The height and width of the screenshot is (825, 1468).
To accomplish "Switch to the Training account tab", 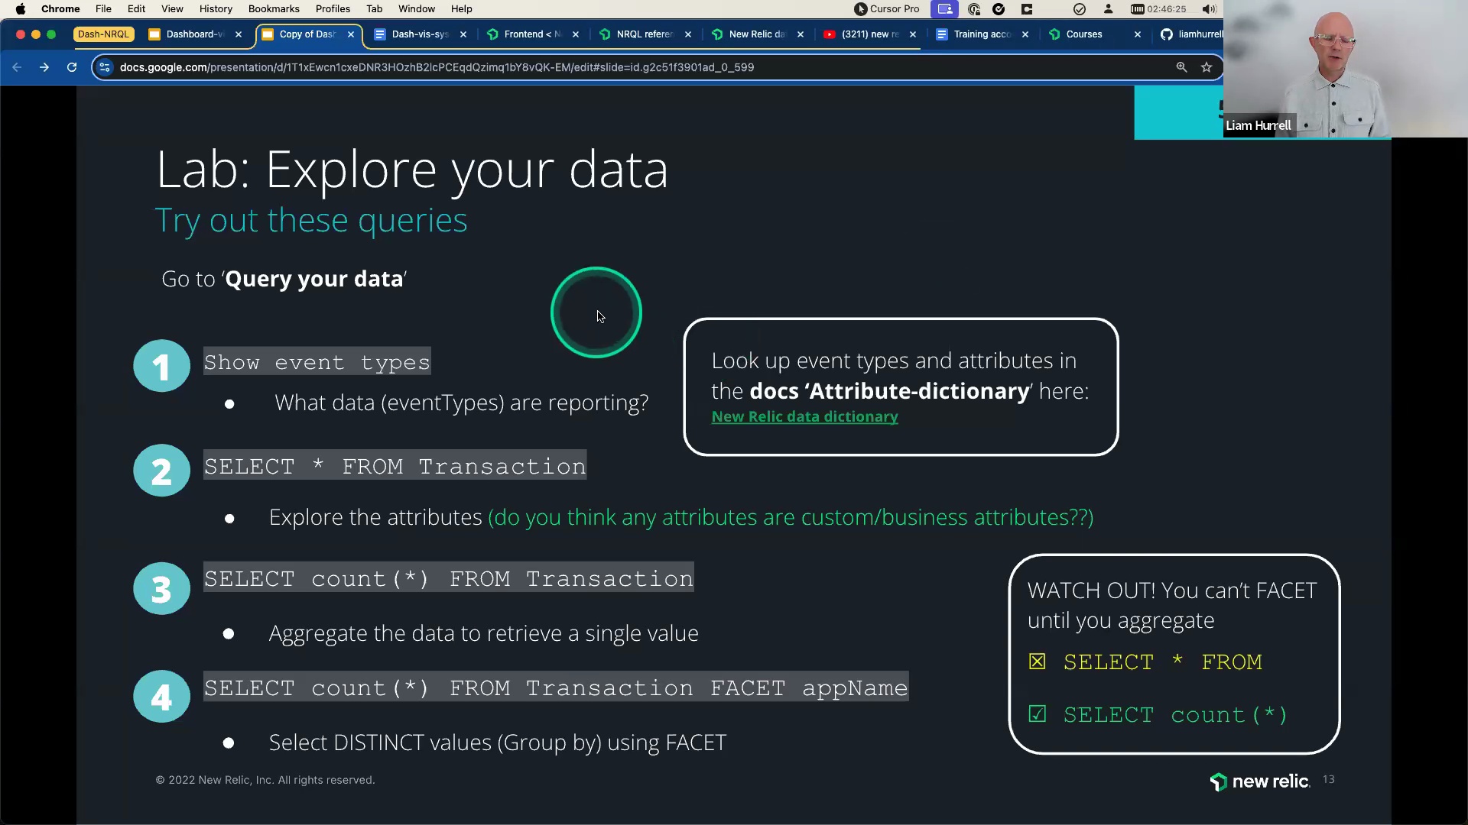I will pyautogui.click(x=981, y=34).
